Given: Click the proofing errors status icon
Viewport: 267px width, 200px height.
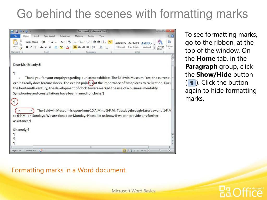Looking at the screenshot, I should [41, 151].
